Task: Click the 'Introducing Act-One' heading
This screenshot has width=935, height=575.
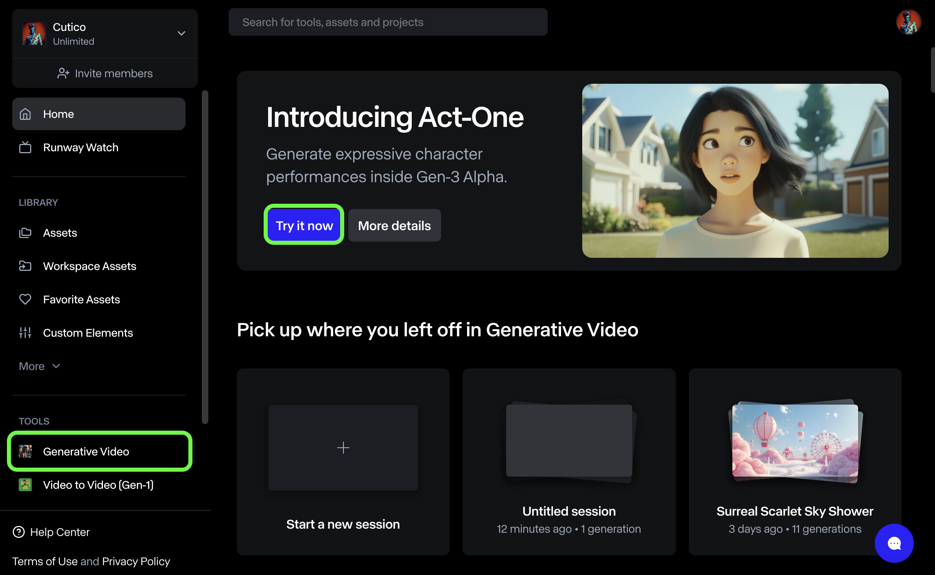Action: pos(395,117)
